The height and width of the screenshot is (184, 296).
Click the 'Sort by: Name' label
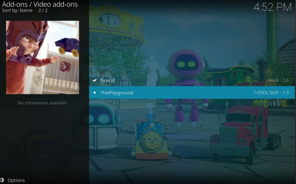click(x=17, y=10)
